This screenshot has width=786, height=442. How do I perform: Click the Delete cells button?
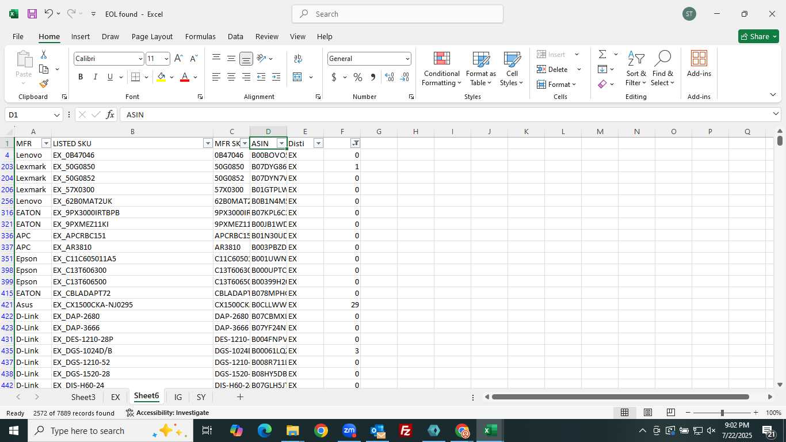[x=552, y=69]
